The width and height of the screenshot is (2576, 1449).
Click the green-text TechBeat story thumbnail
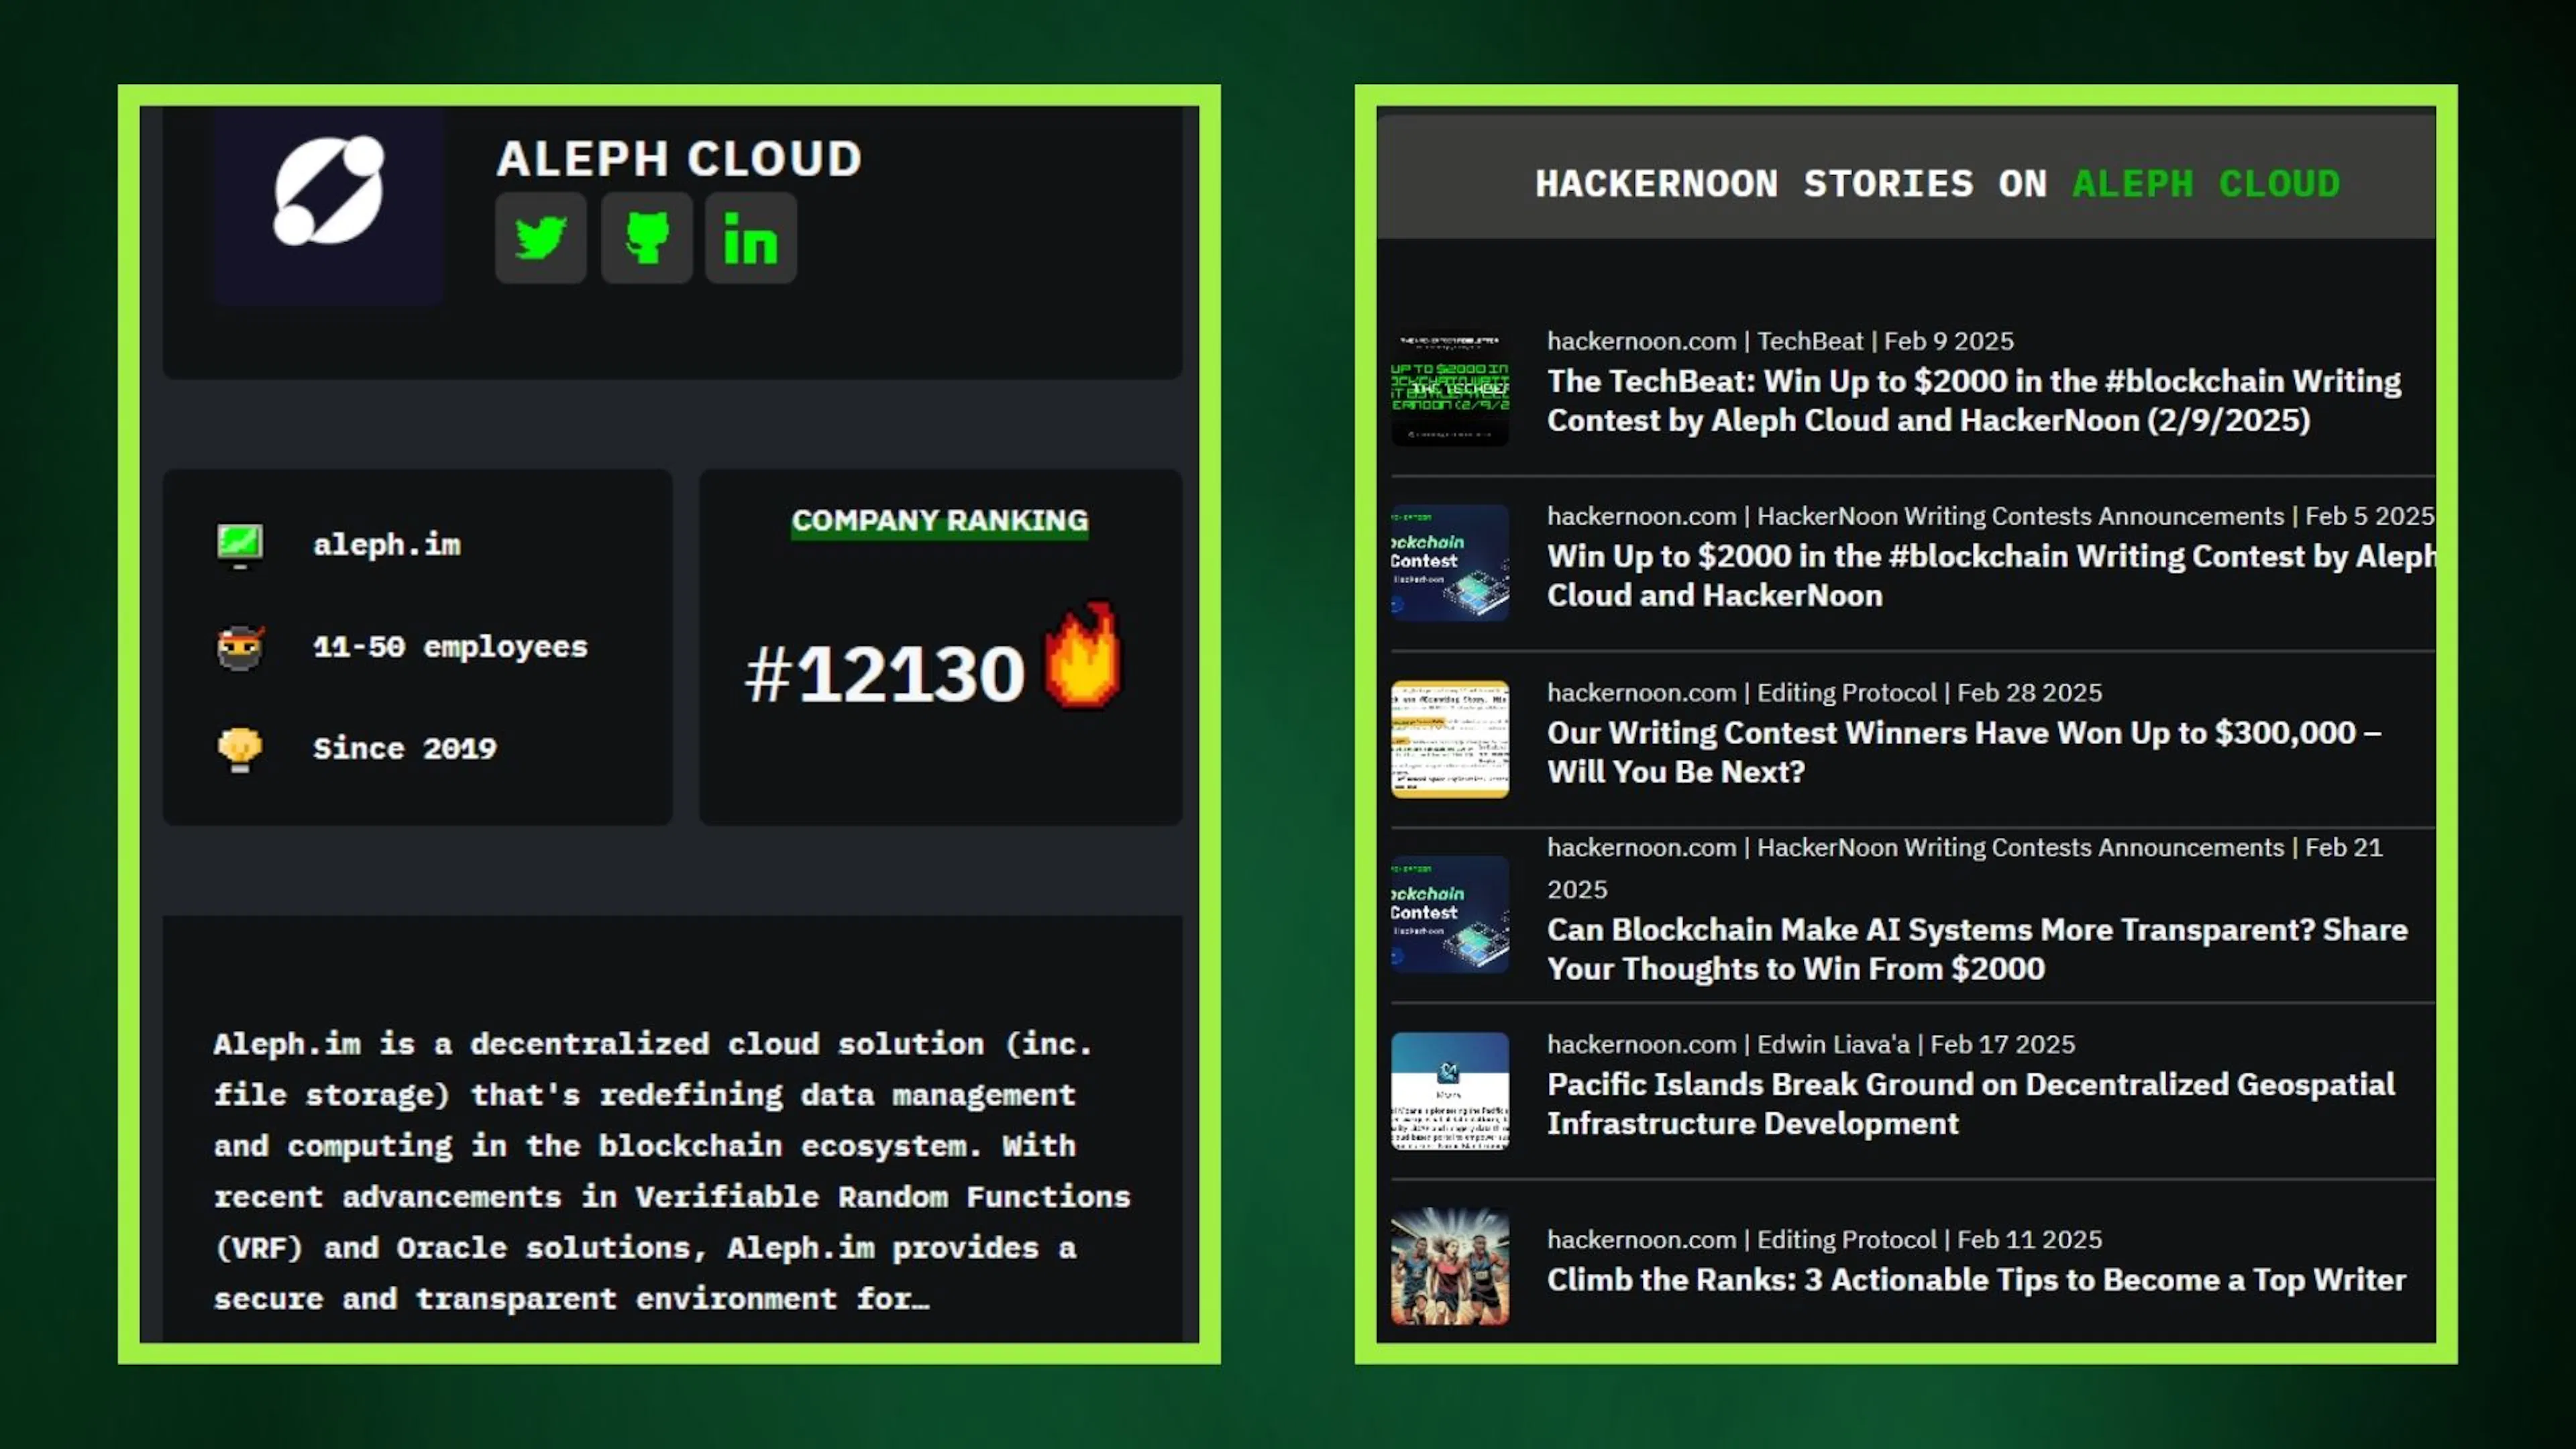tap(1450, 388)
